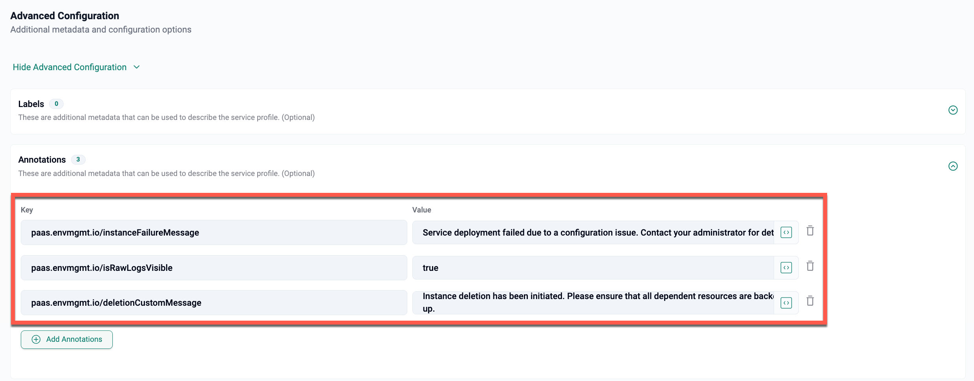
Task: Edit the 'Service deployment failed' value field
Action: 593,232
